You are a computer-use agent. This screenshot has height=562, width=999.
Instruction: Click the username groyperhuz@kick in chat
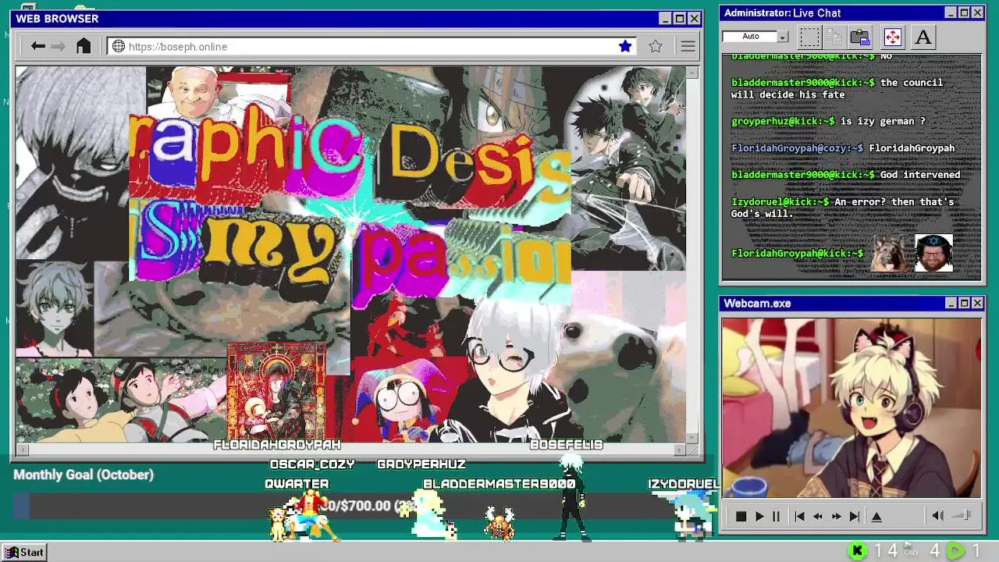click(783, 122)
